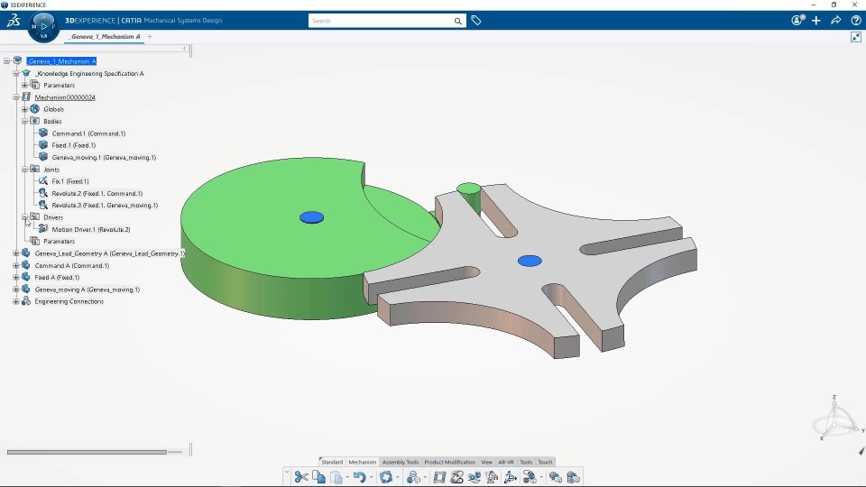Click the gears over surface icon
The height and width of the screenshot is (487, 866).
pos(474,476)
